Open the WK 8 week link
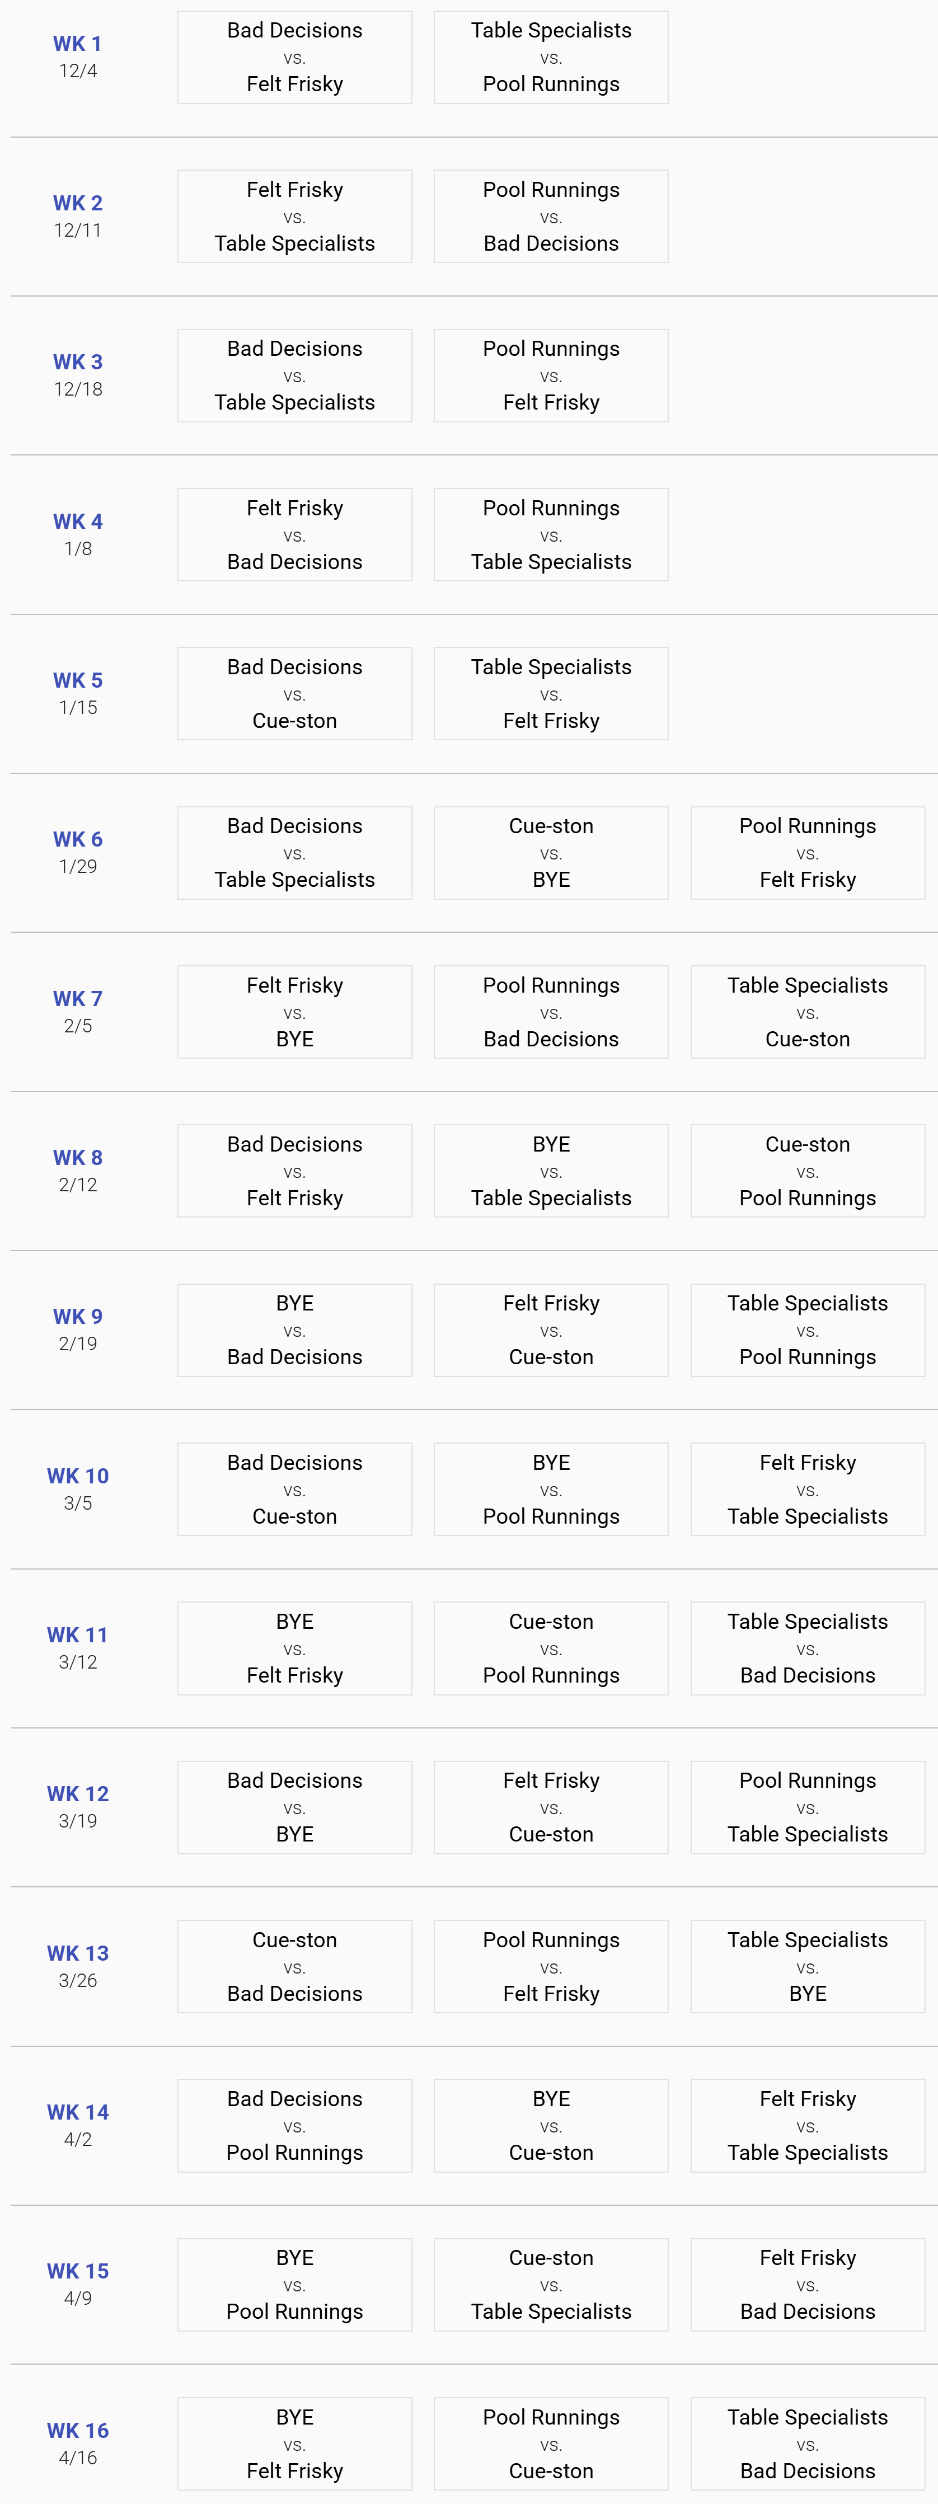This screenshot has height=2504, width=938. pyautogui.click(x=77, y=1158)
